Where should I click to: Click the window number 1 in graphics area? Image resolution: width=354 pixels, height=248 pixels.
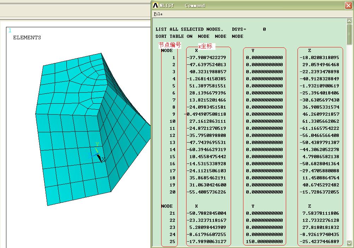click(x=10, y=30)
